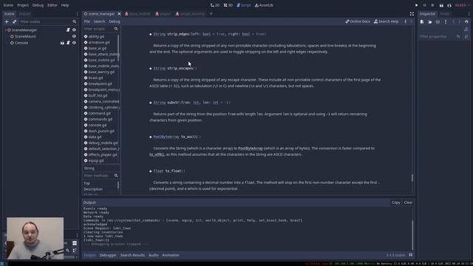Viewport: 473px width, 266px height.
Task: Open the script attached to Console node
Action: coord(68,43)
